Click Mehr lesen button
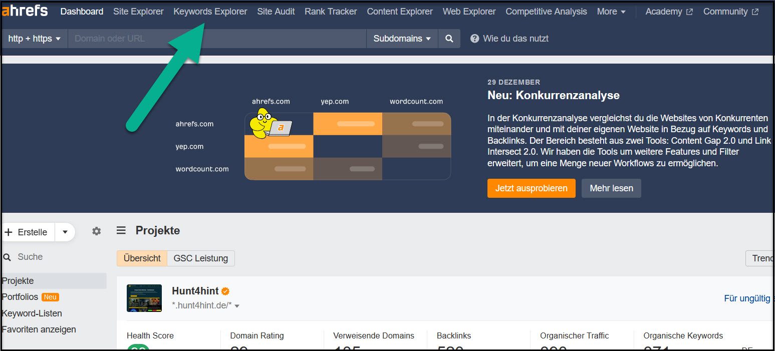Image resolution: width=775 pixels, height=351 pixels. (611, 188)
